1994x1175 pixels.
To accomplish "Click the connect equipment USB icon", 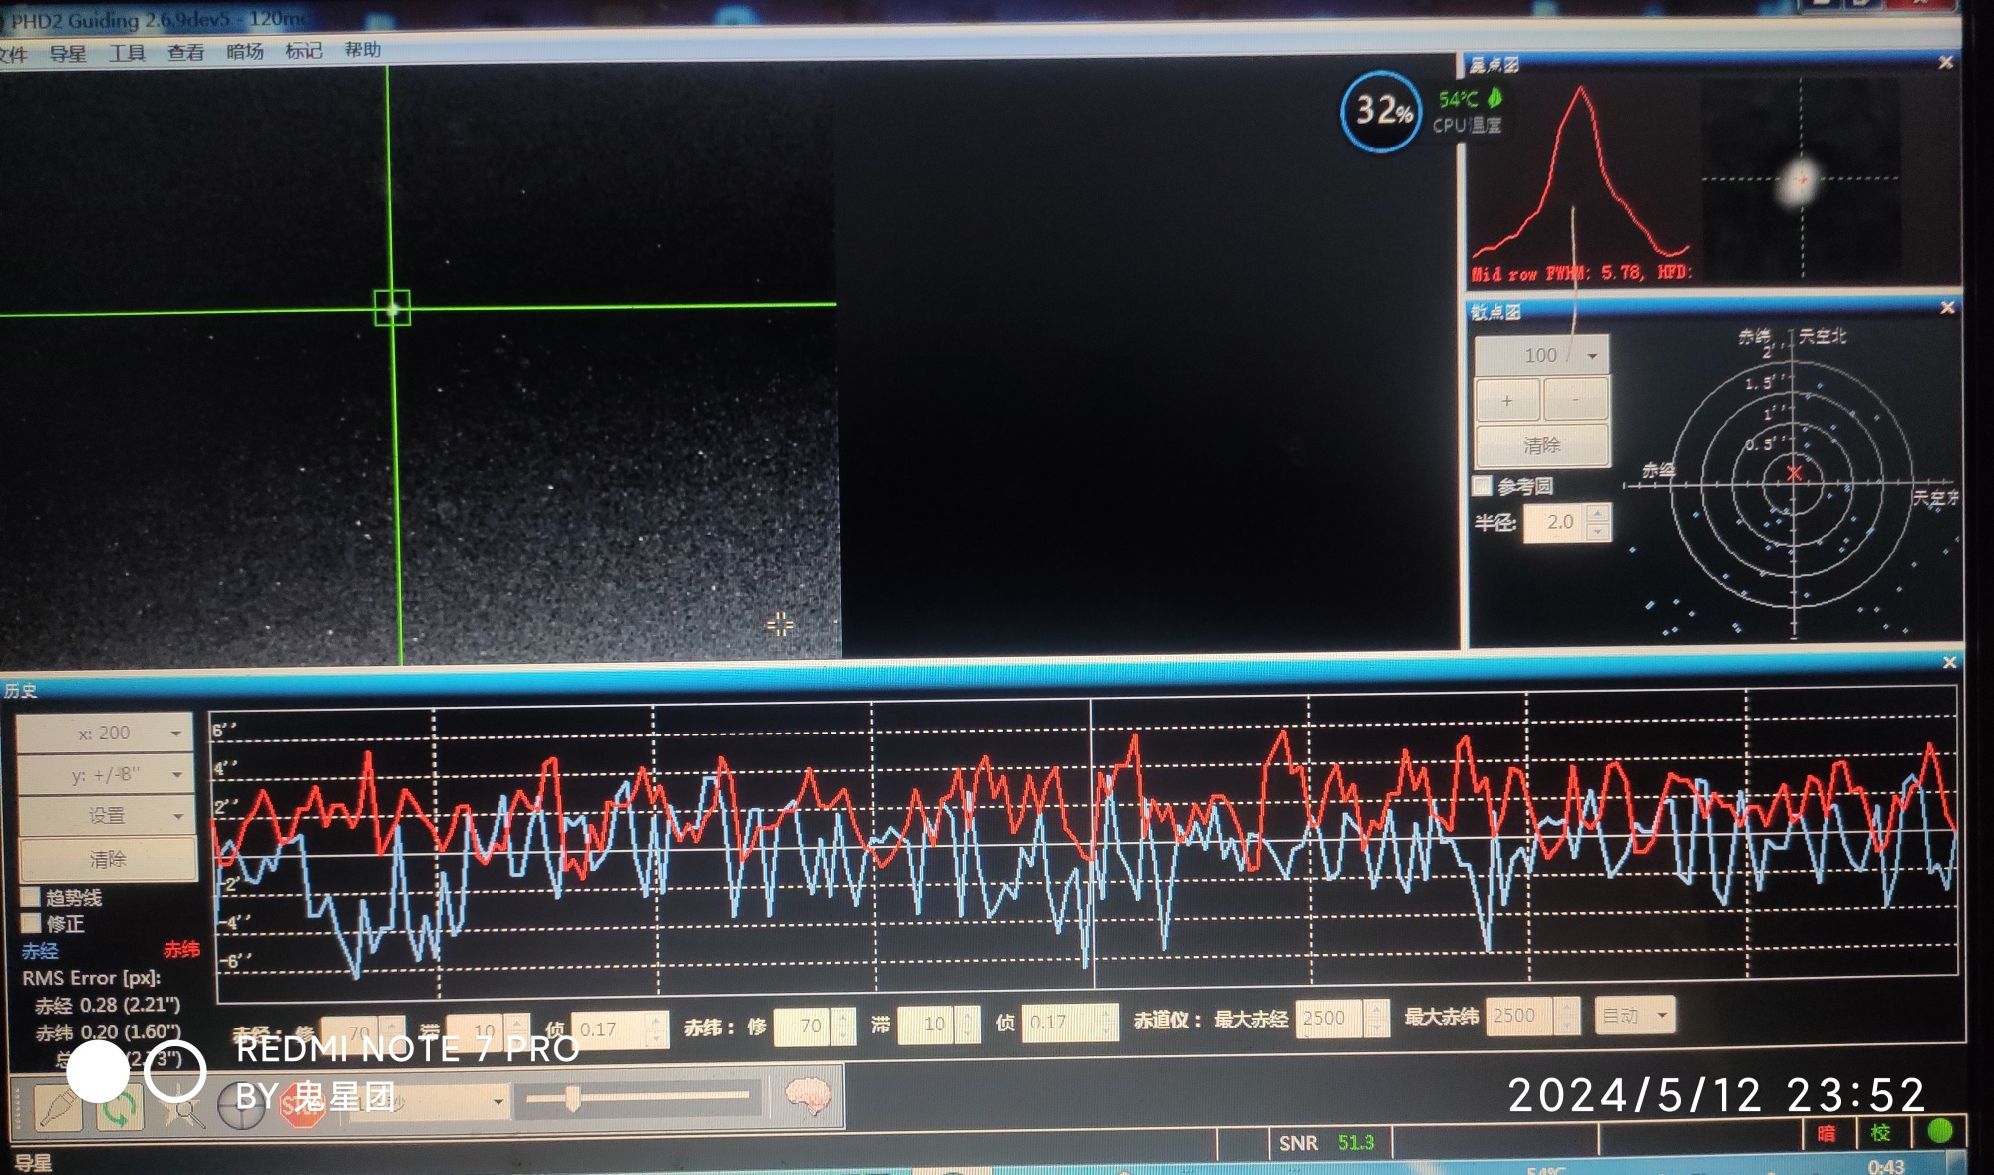I will [58, 1107].
